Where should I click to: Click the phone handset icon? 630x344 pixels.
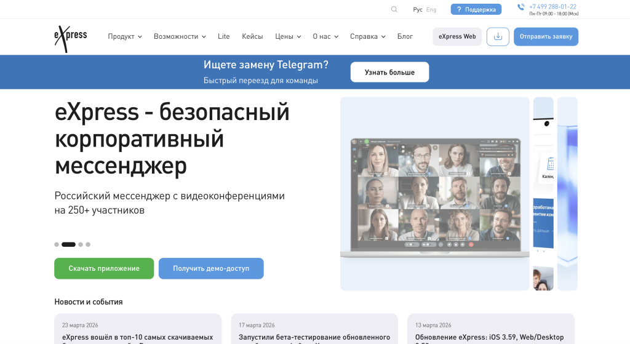pyautogui.click(x=521, y=7)
